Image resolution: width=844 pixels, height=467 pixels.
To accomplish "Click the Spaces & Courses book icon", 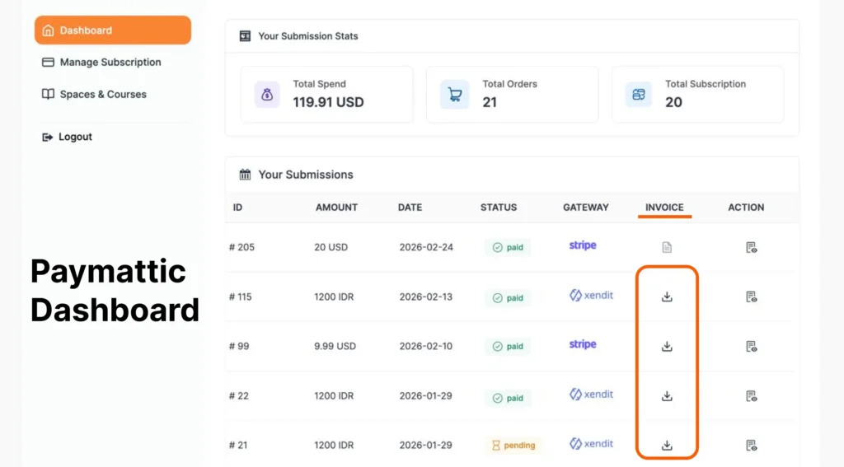I will click(48, 94).
